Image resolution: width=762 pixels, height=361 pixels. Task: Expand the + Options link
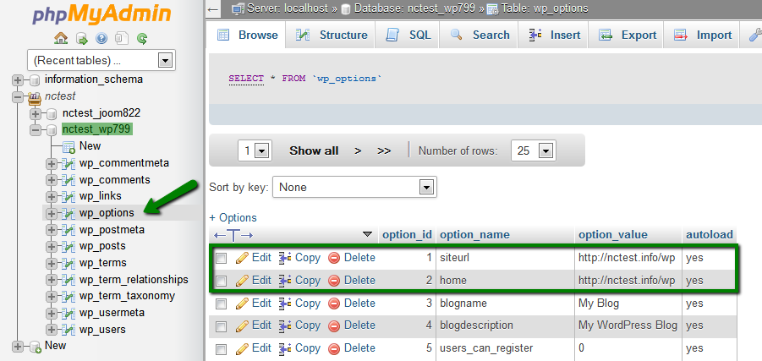coord(233,217)
